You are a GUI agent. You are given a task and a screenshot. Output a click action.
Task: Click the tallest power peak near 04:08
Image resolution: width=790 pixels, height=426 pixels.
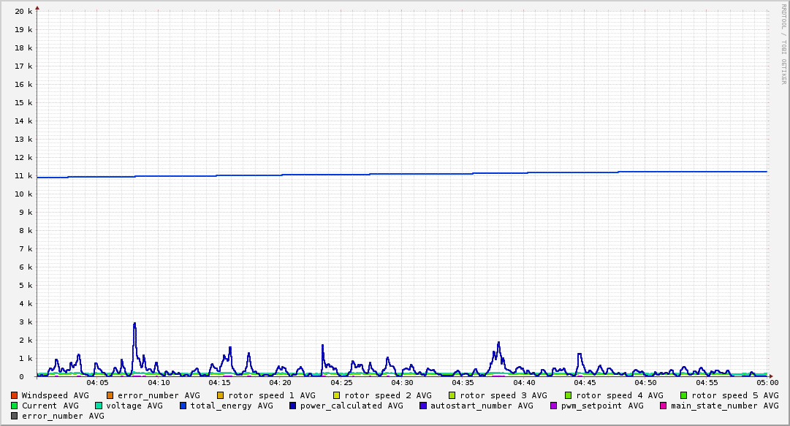pyautogui.click(x=134, y=324)
